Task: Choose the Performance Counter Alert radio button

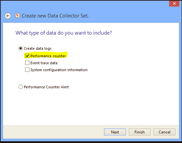Action: click(x=20, y=87)
